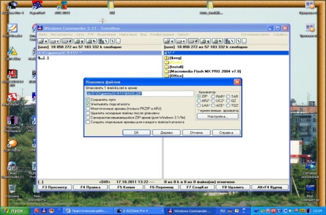Open the Корзина recycle bin icon
Viewport: 326px width, 215px height.
pyautogui.click(x=12, y=191)
